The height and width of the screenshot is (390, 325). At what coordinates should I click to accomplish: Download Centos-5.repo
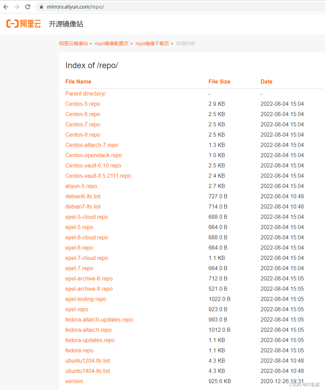pos(83,104)
